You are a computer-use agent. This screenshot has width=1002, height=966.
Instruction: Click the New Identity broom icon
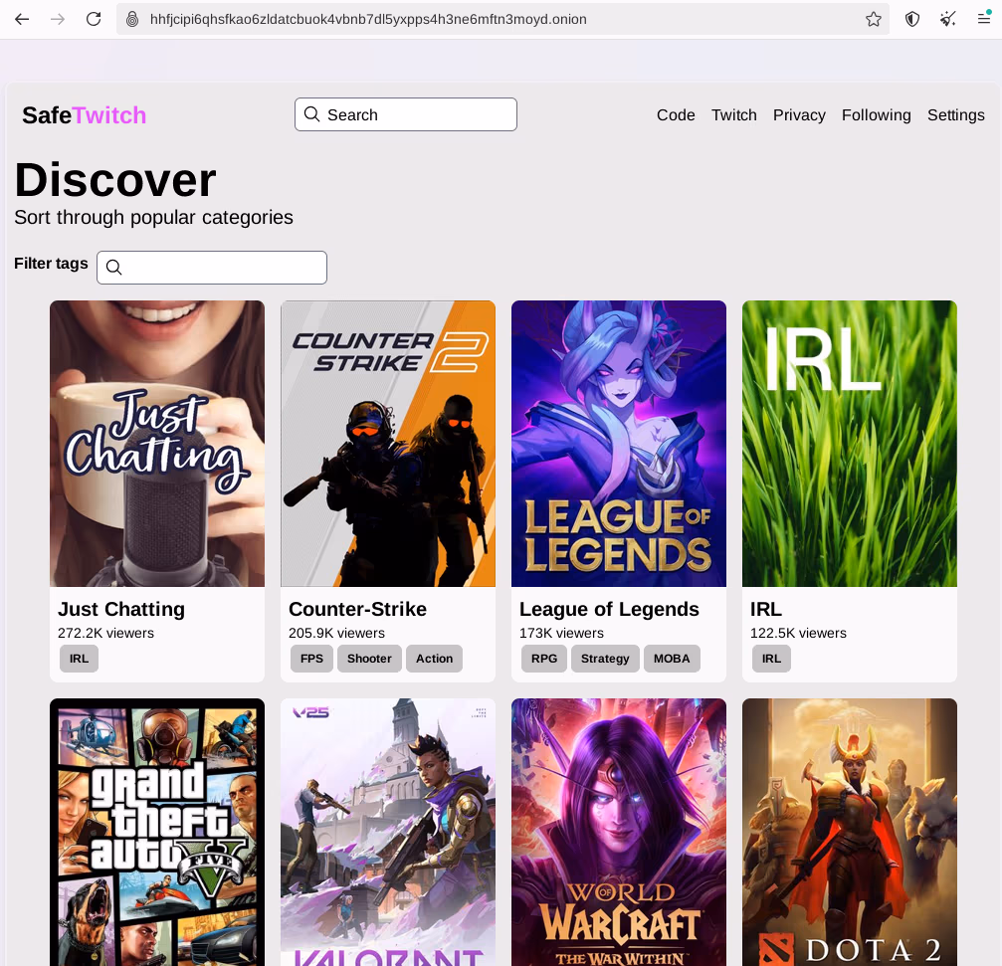pos(947,19)
